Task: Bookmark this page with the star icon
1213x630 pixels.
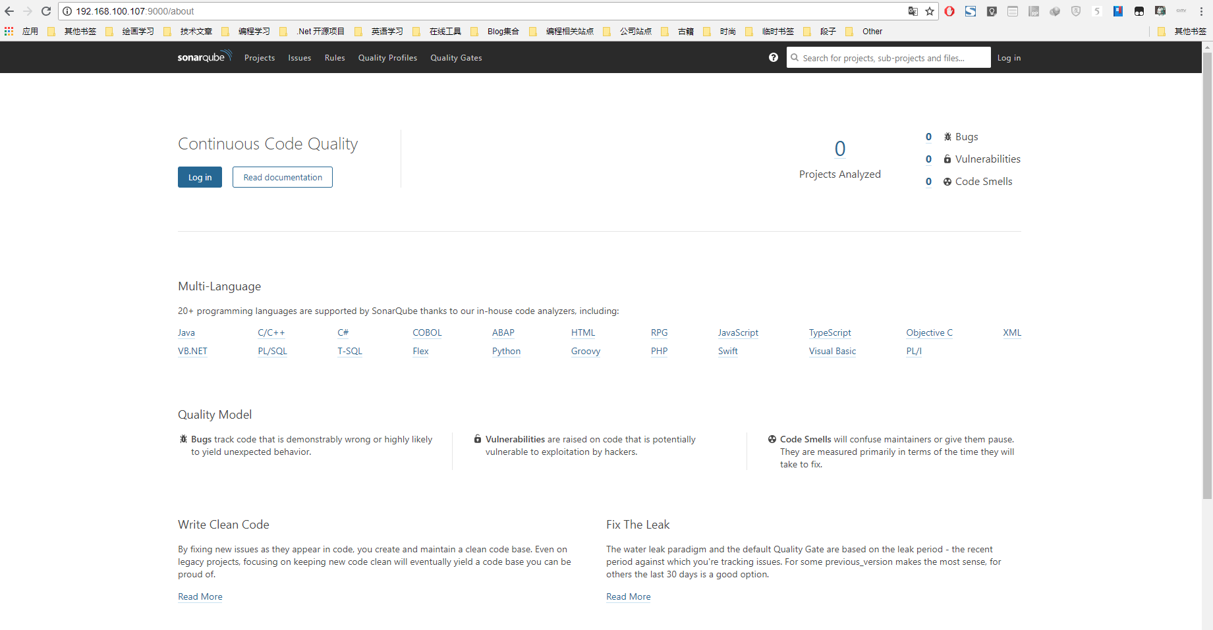Action: coord(930,11)
